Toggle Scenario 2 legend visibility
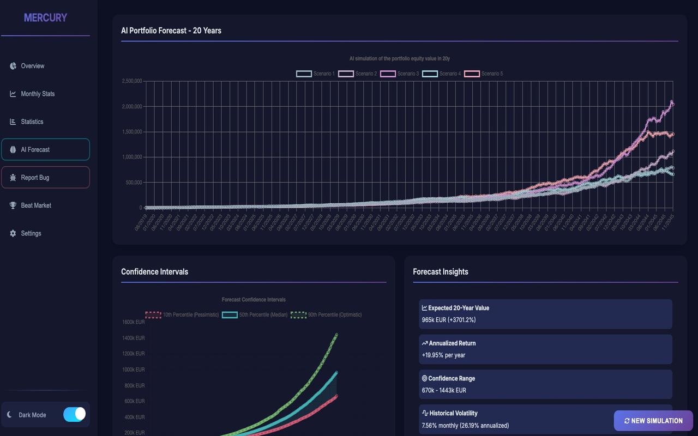The width and height of the screenshot is (698, 436). coord(358,74)
